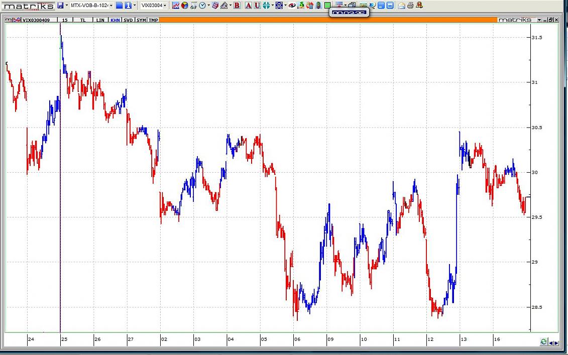
Task: Click the alarm bell icon
Action: [419, 6]
